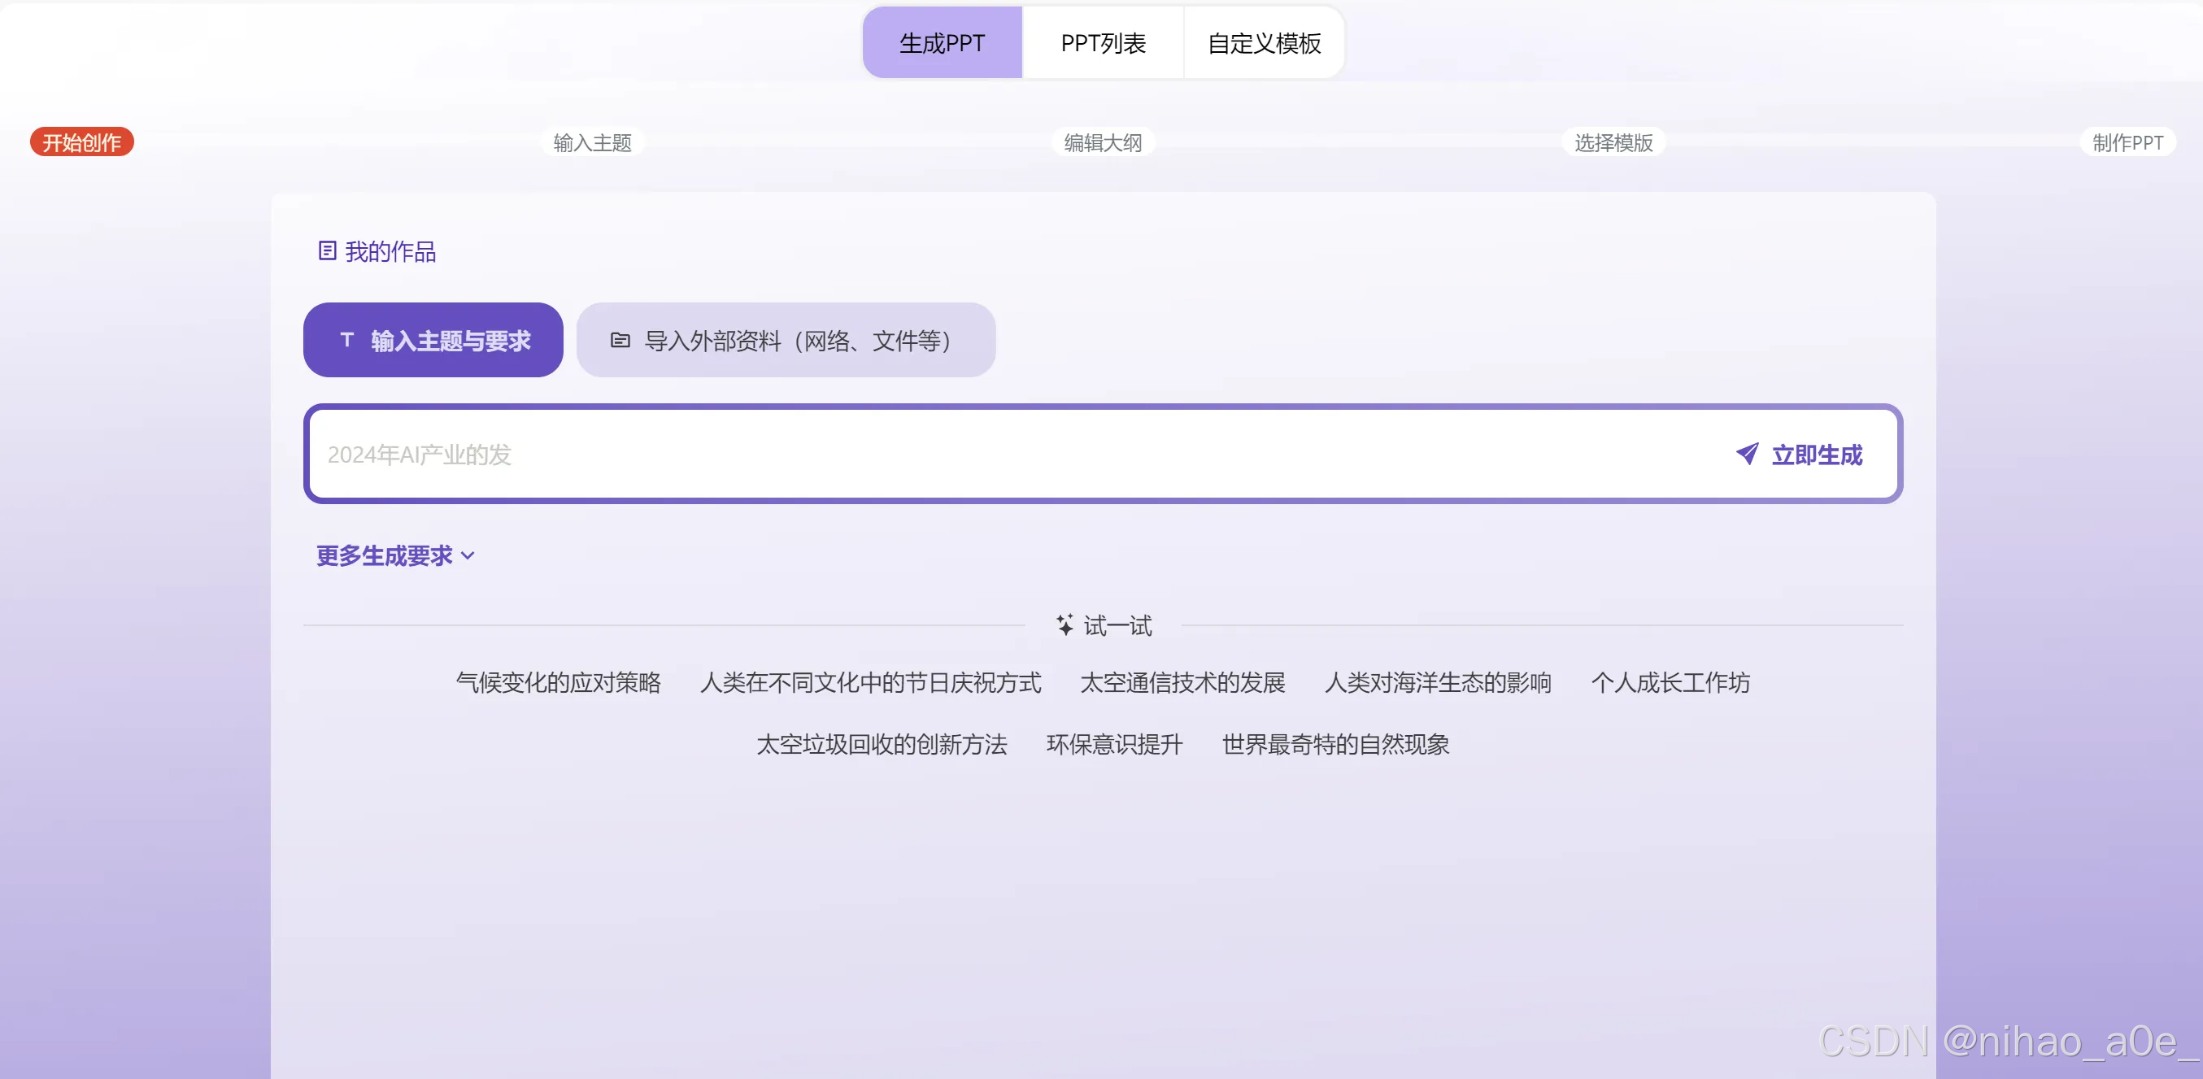Choose 导入外部资料 input mode
The image size is (2203, 1079).
pyautogui.click(x=785, y=342)
